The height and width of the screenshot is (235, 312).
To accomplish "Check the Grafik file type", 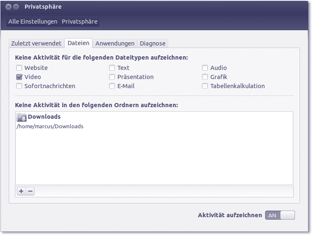I will (205, 77).
